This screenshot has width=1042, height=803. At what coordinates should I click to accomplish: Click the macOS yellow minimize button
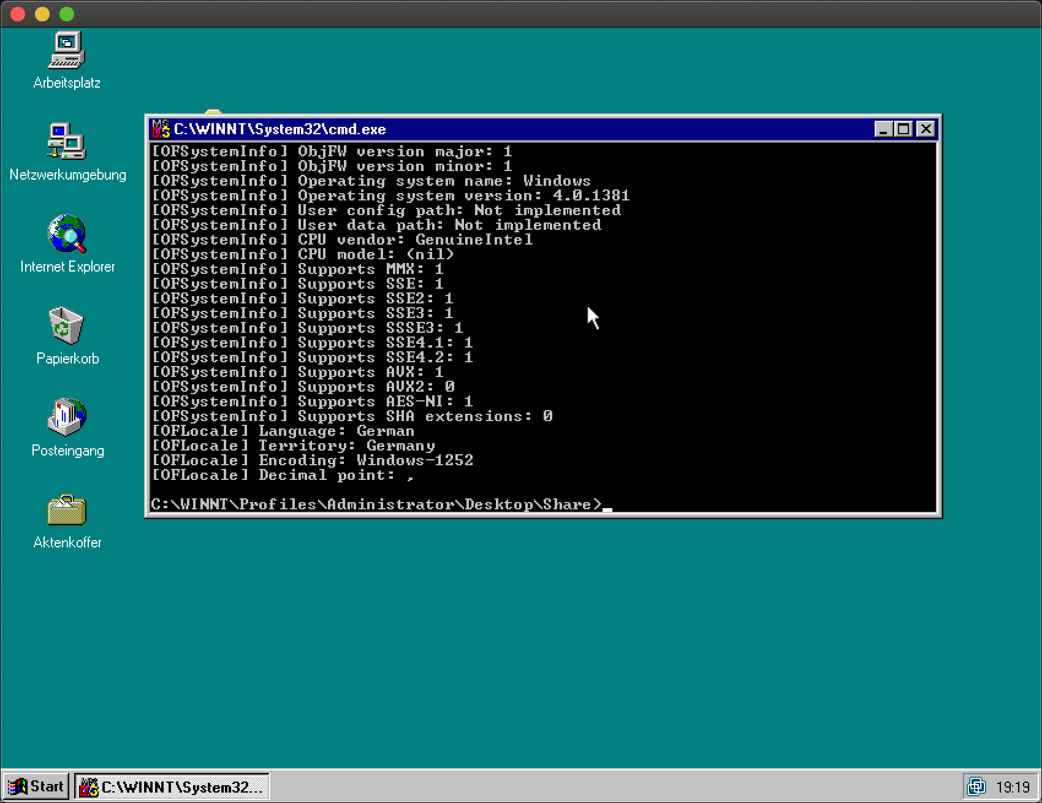(x=42, y=13)
